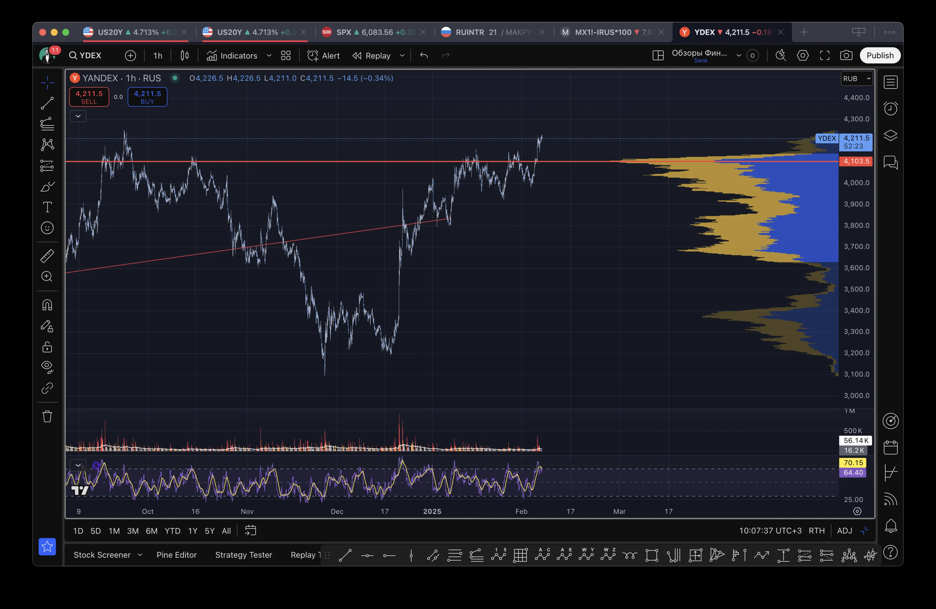
Task: Open the Gann and Fibonacci tools
Action: pos(47,124)
